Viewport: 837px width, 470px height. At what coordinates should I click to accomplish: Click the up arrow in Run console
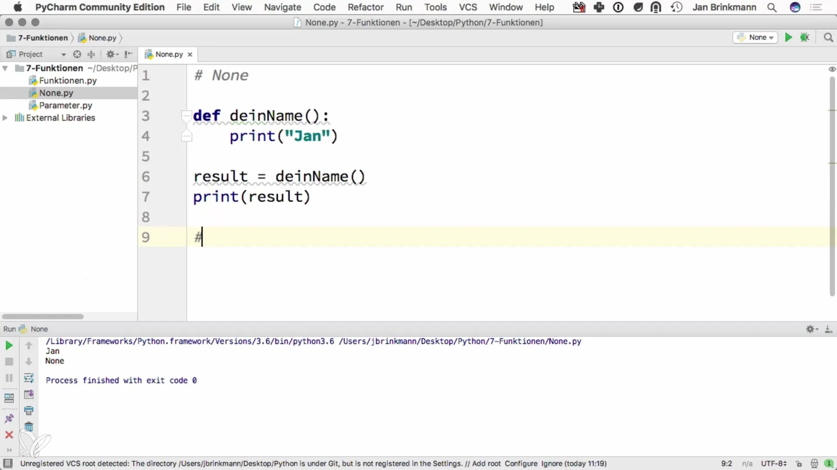click(29, 346)
